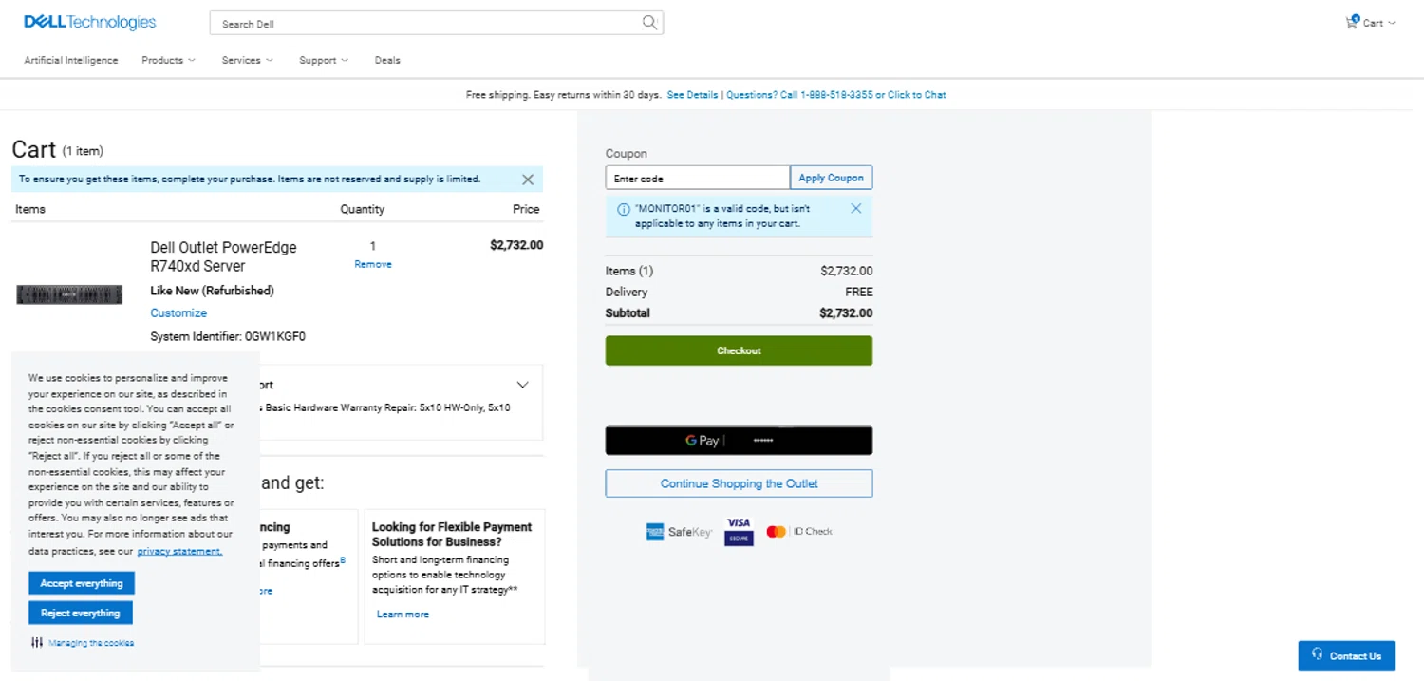Remove the server from cart
This screenshot has width=1424, height=681.
point(373,264)
